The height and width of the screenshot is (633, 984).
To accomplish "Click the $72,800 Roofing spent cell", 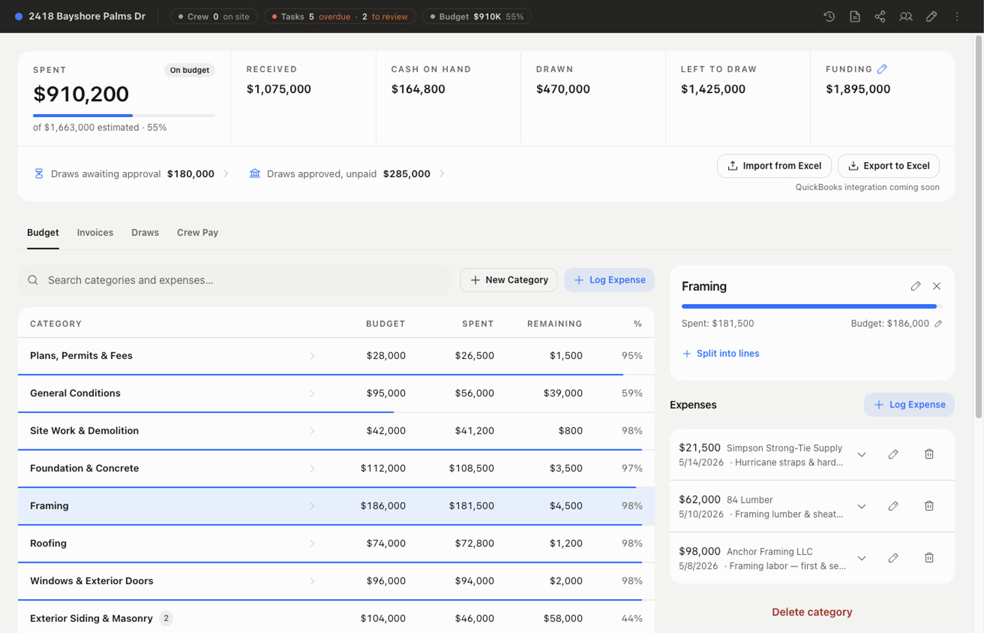I will [x=474, y=544].
